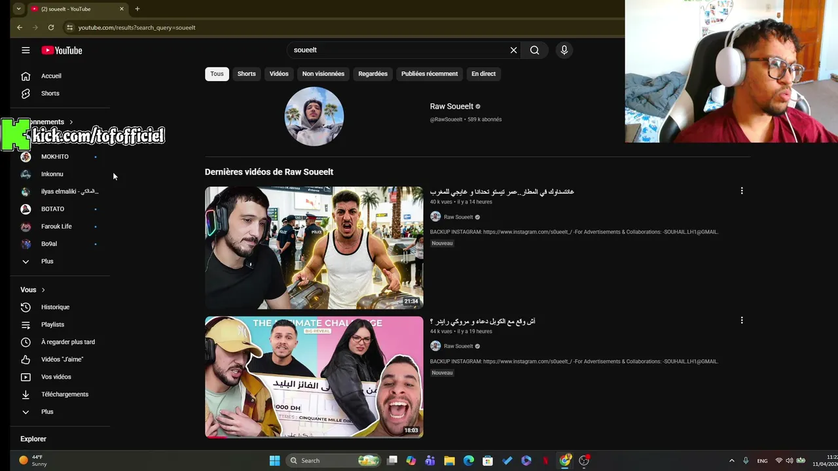Click the Arabic title of the challenge video

(x=483, y=321)
